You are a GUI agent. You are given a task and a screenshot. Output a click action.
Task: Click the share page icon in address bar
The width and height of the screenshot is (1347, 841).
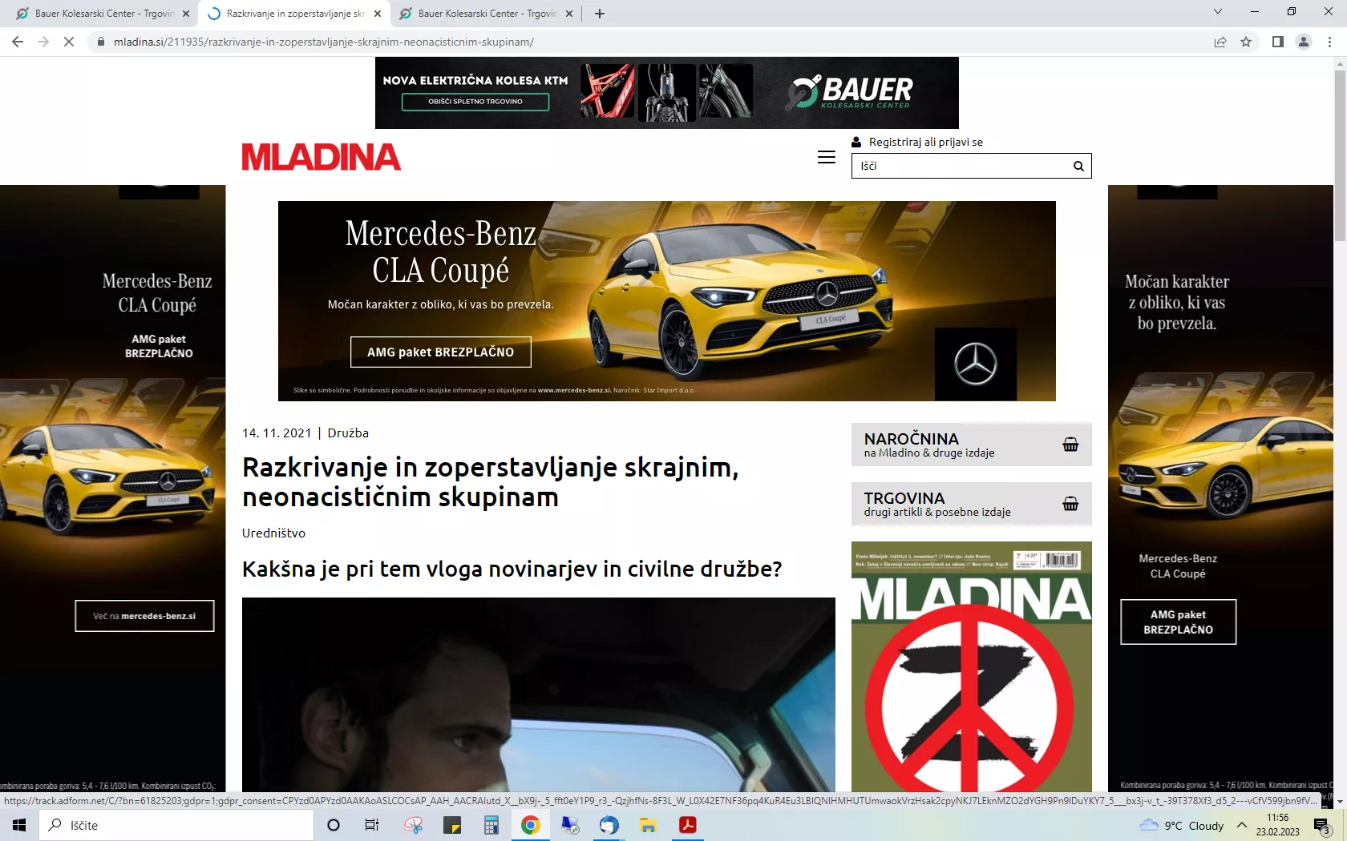pyautogui.click(x=1220, y=42)
